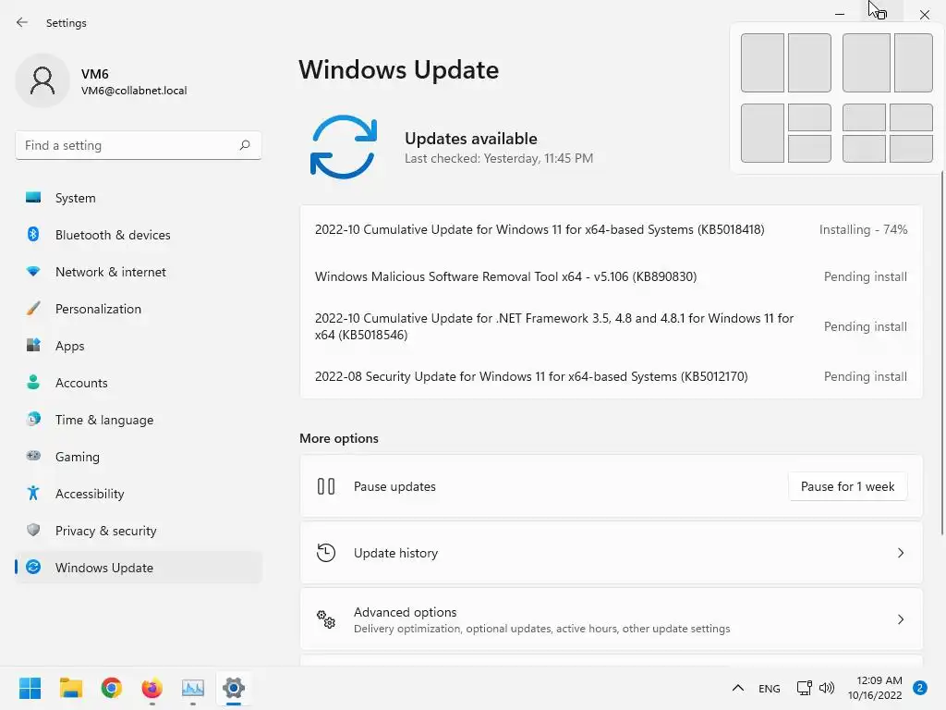946x710 pixels.
Task: Click the network tray icon
Action: pos(805,688)
